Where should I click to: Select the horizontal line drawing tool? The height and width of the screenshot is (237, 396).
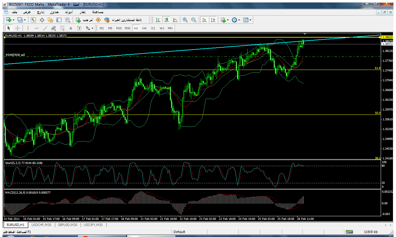[x=37, y=28]
